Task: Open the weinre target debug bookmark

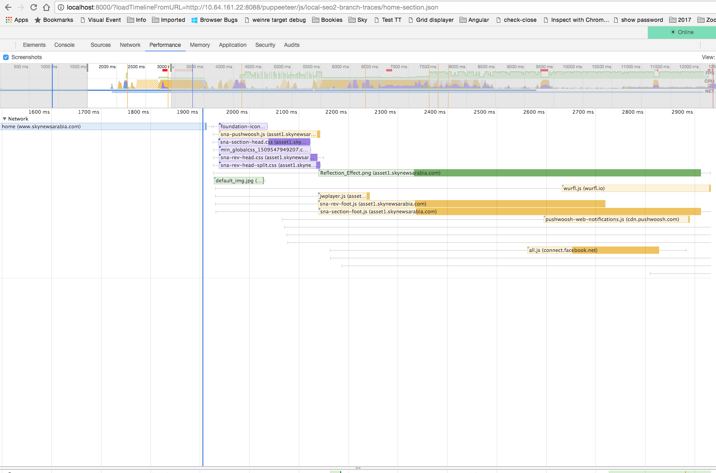Action: point(275,20)
